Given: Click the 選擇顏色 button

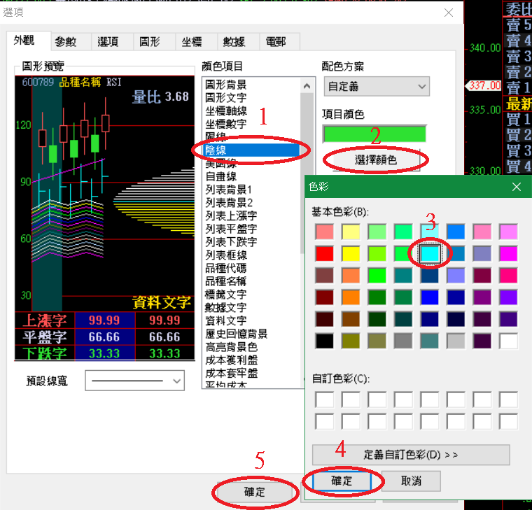Looking at the screenshot, I should [376, 160].
